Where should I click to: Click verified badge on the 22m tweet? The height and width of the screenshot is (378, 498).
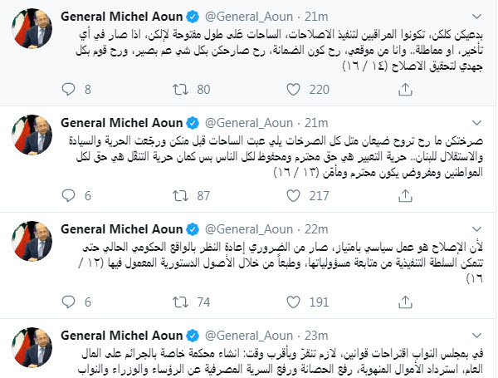pyautogui.click(x=193, y=228)
